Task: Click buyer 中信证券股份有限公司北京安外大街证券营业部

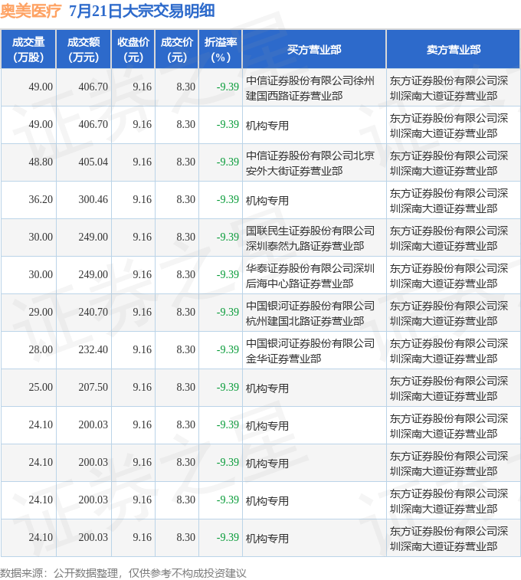Action: point(310,163)
